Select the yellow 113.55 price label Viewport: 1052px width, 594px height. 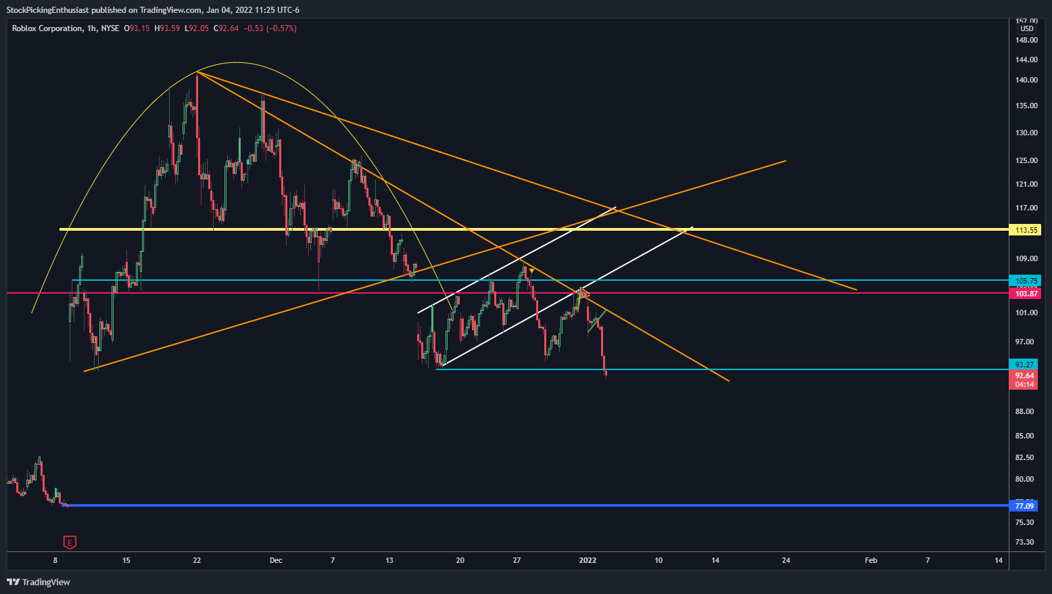coord(1026,230)
